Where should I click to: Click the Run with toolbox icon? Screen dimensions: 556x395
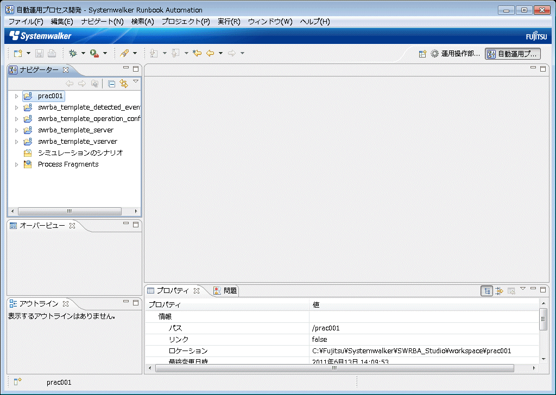click(94, 53)
